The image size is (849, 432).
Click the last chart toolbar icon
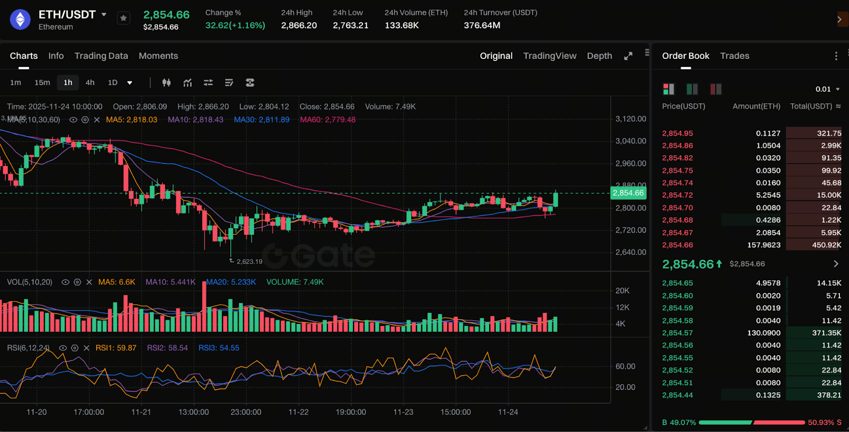tap(250, 83)
